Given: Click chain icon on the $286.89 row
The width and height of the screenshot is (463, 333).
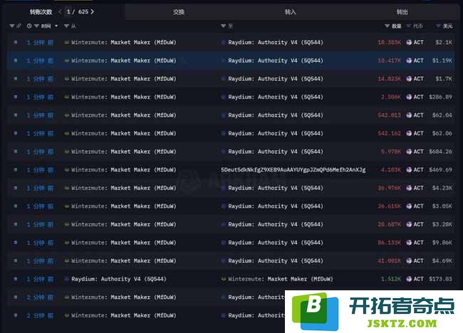Looking at the screenshot, I should (16, 97).
